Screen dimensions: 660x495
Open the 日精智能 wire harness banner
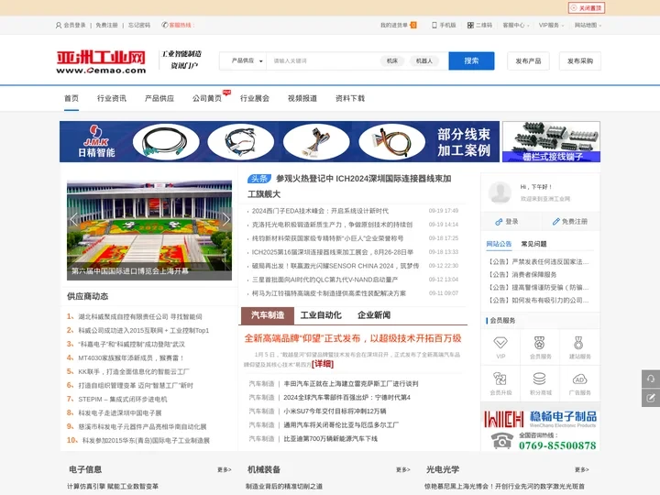280,142
